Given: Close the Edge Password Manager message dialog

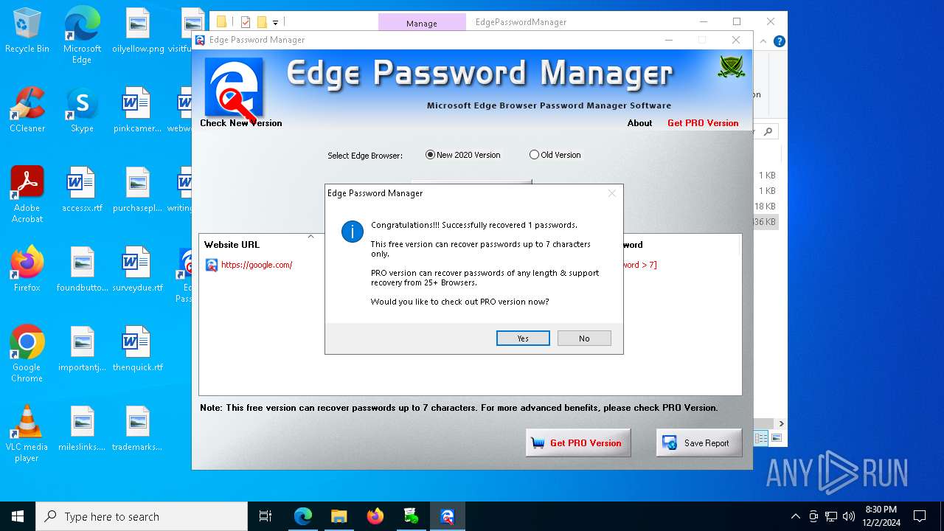Looking at the screenshot, I should tap(611, 193).
